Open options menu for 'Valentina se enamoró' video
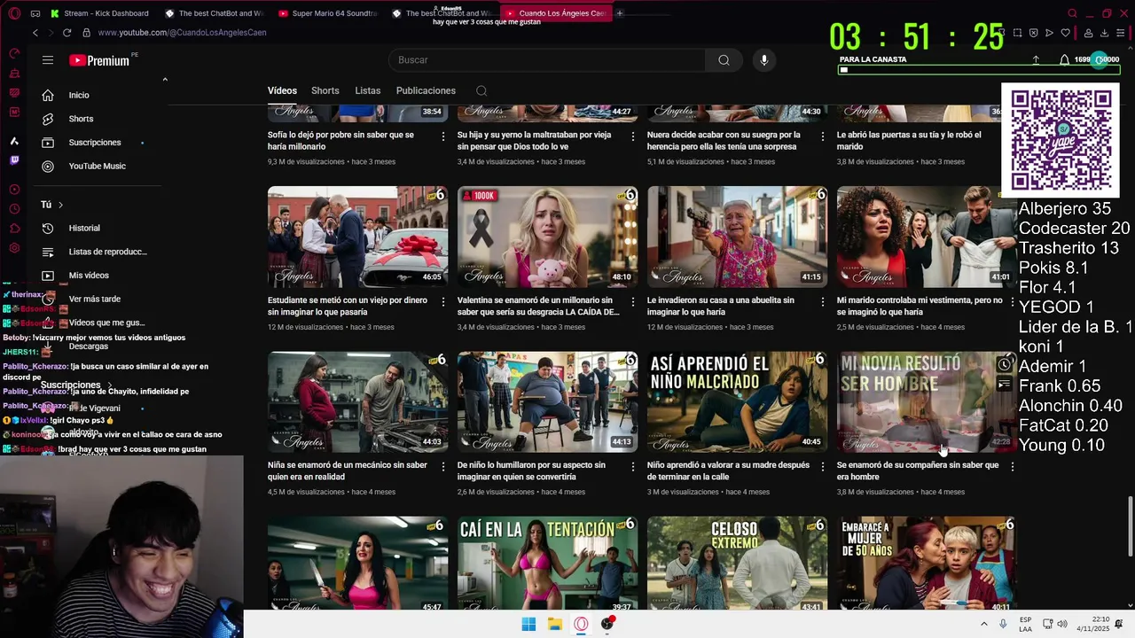1135x638 pixels. click(x=633, y=301)
